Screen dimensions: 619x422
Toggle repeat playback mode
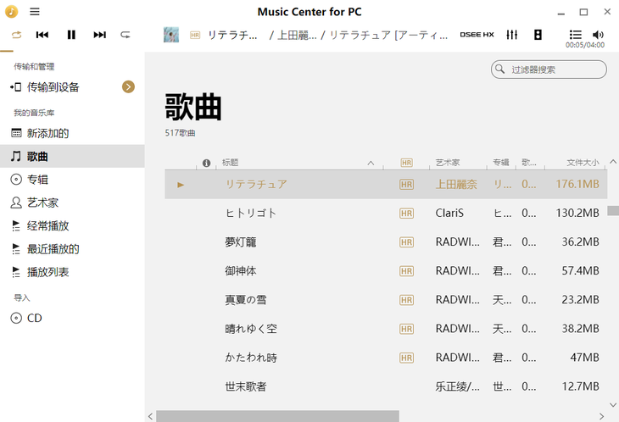(17, 35)
